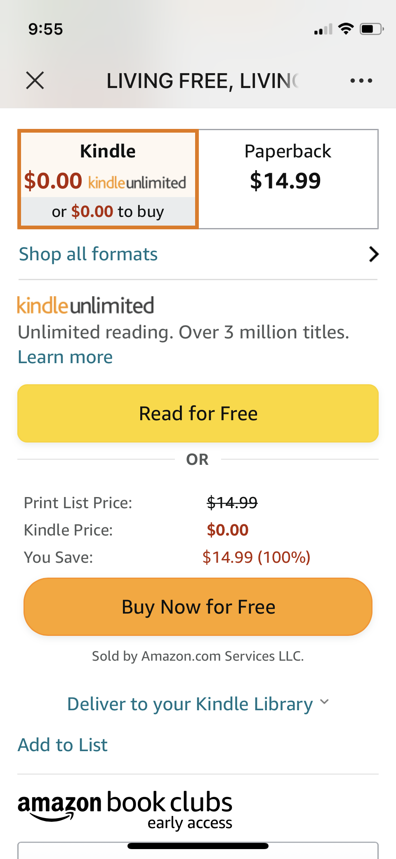This screenshot has height=859, width=396.
Task: Switch selection to the $14.99 Paperback
Action: point(288,178)
